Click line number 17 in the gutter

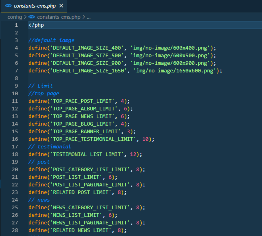15,146
